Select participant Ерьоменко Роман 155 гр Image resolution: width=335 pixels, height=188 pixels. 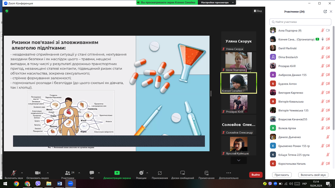pyautogui.click(x=300, y=146)
